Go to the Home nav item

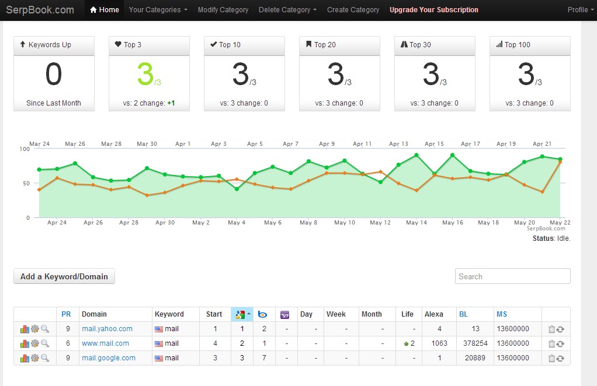[105, 10]
